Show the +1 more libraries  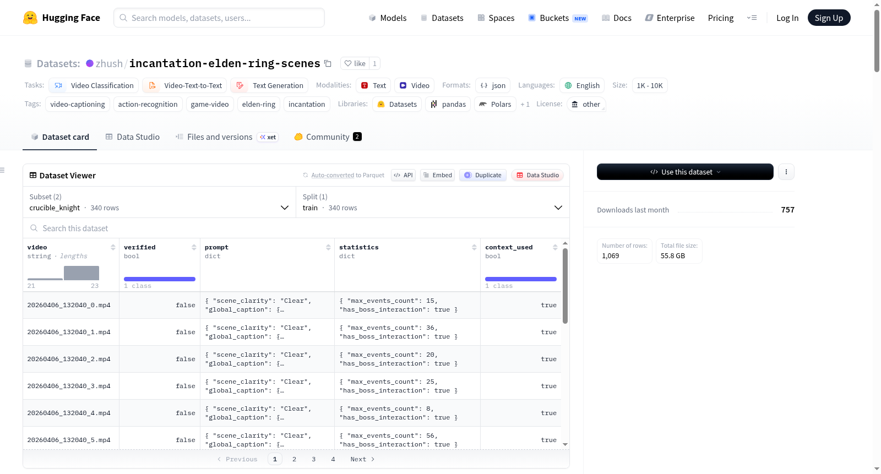pyautogui.click(x=525, y=104)
